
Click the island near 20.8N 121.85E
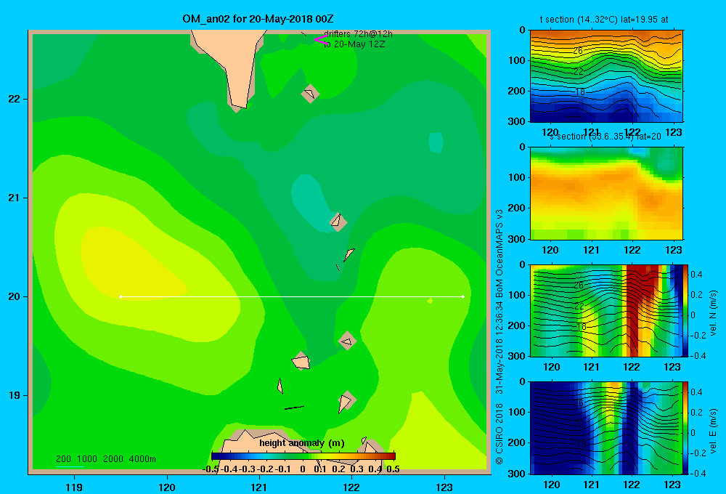click(x=338, y=222)
